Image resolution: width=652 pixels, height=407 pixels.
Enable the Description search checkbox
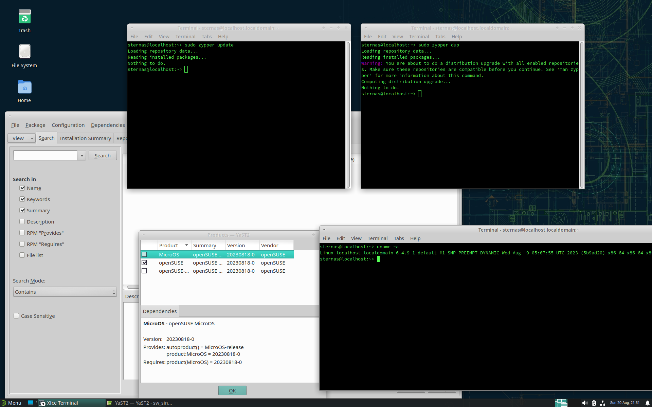pos(22,221)
